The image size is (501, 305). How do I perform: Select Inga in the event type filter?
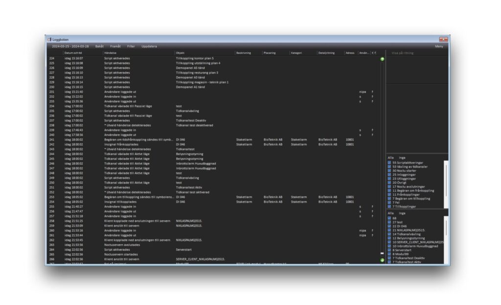pos(402,158)
